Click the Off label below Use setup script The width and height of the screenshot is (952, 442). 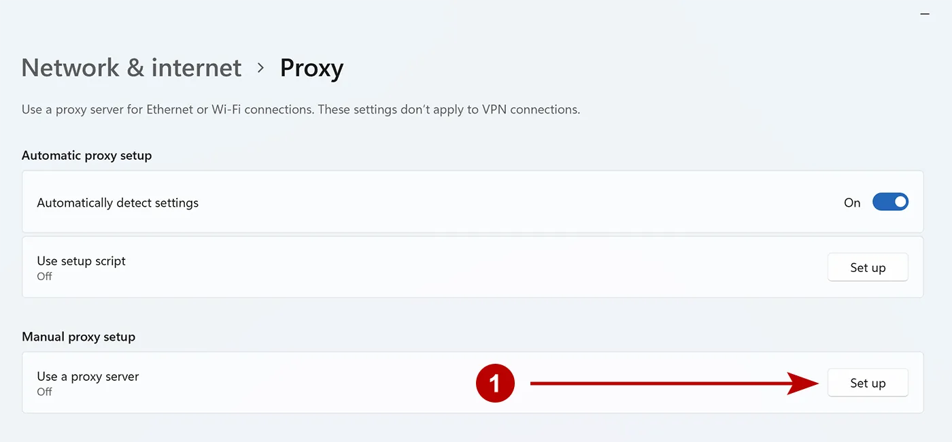(x=44, y=277)
